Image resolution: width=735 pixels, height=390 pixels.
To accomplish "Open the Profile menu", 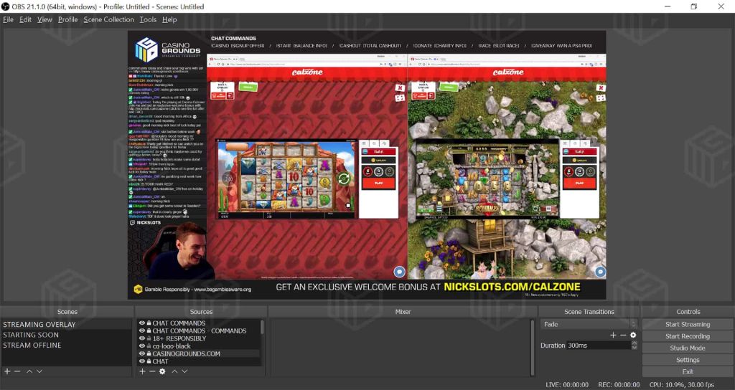I will [x=68, y=19].
